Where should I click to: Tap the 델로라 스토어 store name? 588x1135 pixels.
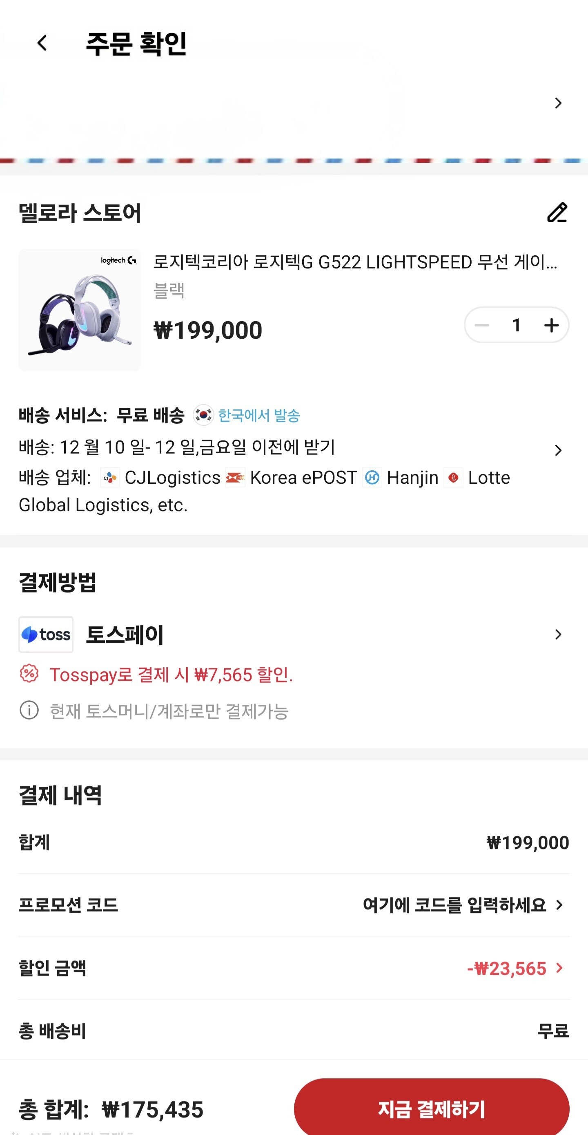[80, 213]
